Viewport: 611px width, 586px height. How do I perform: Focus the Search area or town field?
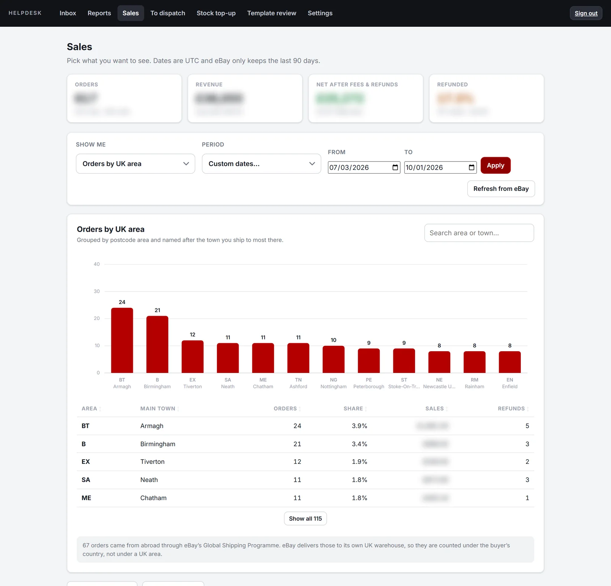coord(479,233)
